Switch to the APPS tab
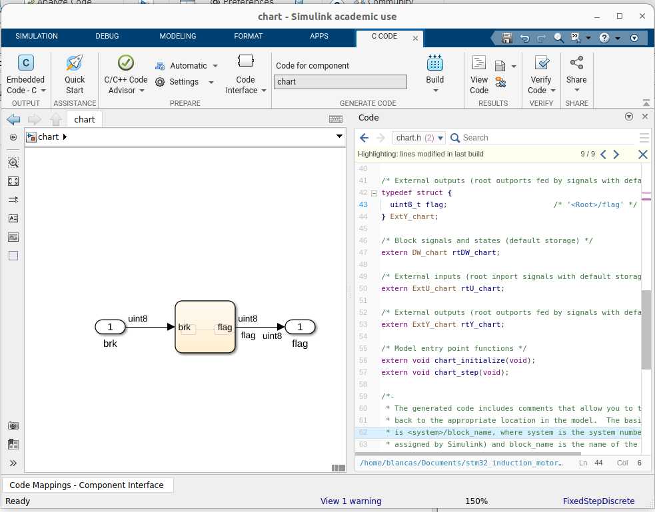655x512 pixels. tap(319, 37)
